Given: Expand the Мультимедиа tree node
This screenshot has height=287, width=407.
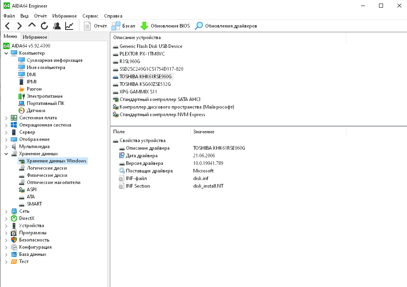Looking at the screenshot, I should tap(6, 147).
